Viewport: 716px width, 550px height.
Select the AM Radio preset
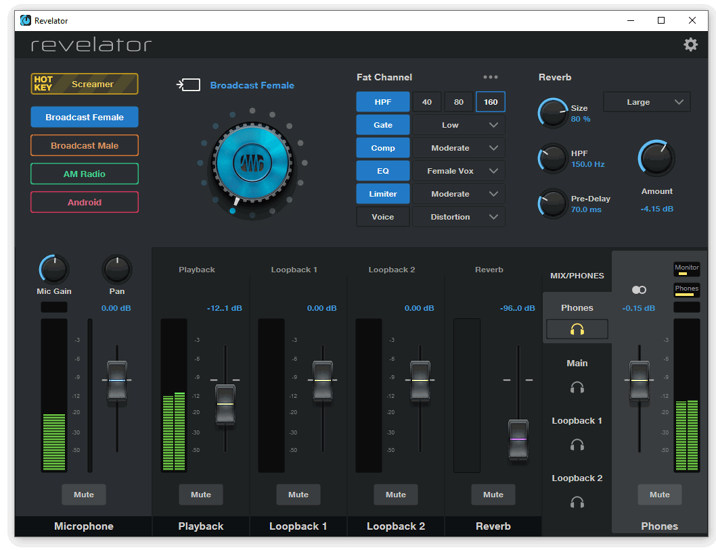click(x=85, y=173)
